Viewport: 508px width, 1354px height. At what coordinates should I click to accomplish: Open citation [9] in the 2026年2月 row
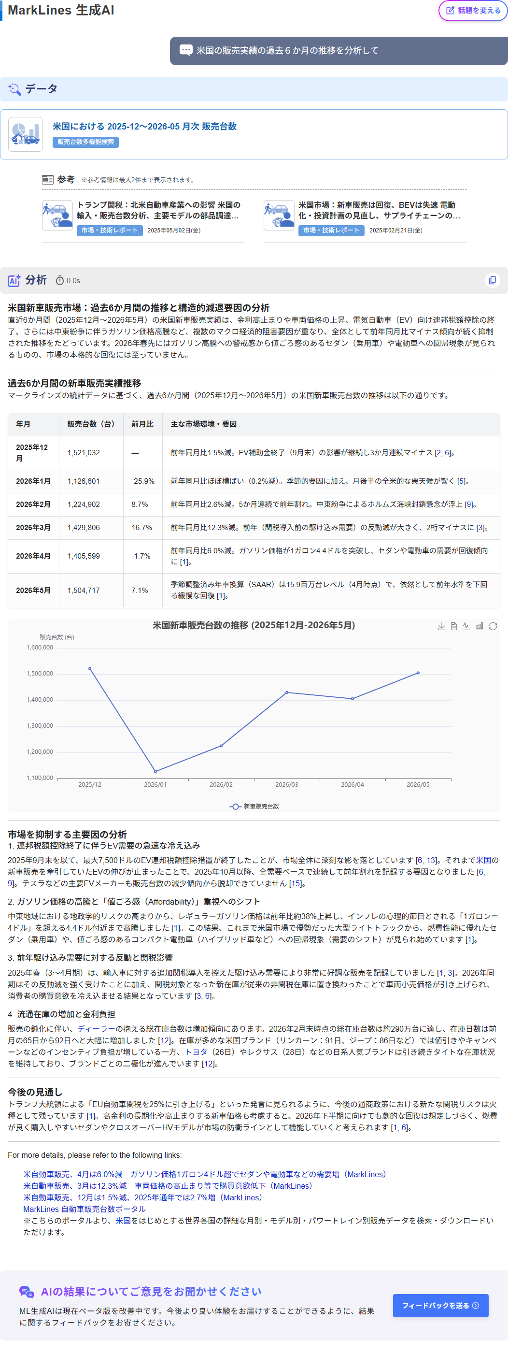coord(468,504)
